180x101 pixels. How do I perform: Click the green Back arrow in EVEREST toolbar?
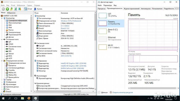[x=3, y=9]
